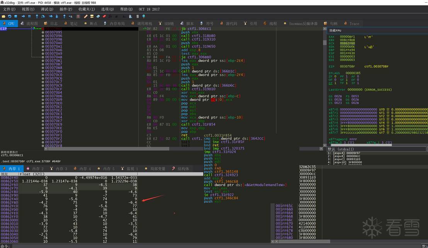
Task: Toggle breakpoint dot at address 00307095
Action: [43, 32]
